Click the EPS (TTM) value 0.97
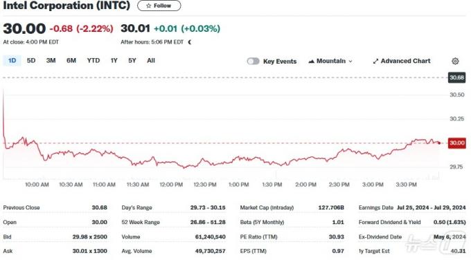This screenshot has width=471, height=260. 338,251
